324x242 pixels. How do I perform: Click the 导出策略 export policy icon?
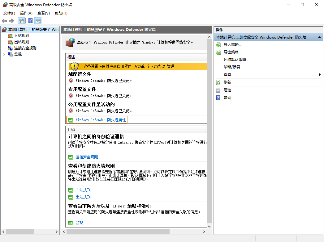218,52
